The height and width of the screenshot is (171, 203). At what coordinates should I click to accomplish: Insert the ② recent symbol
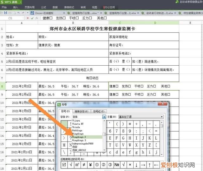104,165
